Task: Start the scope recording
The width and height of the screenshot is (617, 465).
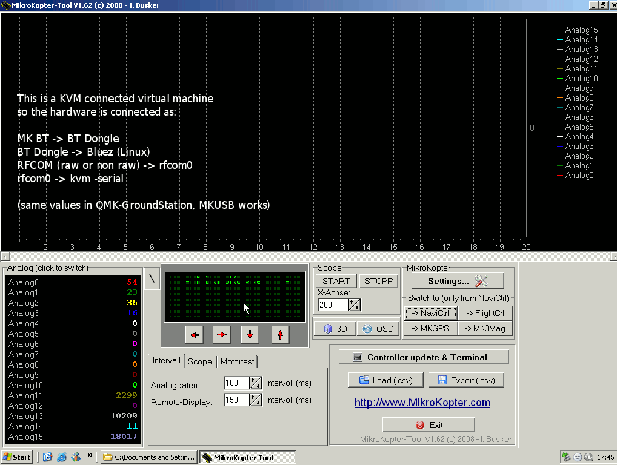Action: tap(336, 281)
